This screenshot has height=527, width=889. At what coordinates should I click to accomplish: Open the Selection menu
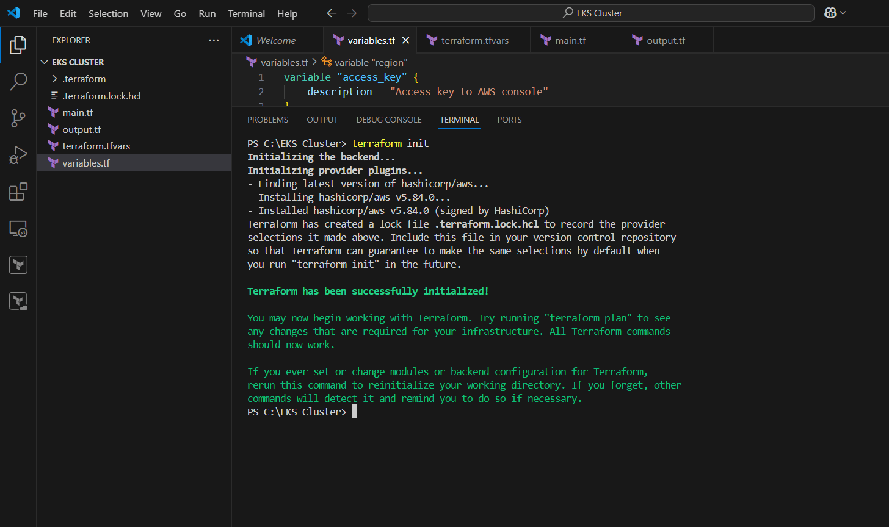(x=108, y=13)
